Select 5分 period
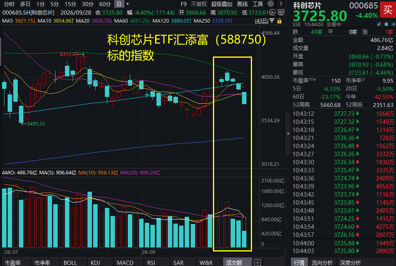The image size is (396, 266). (54, 4)
